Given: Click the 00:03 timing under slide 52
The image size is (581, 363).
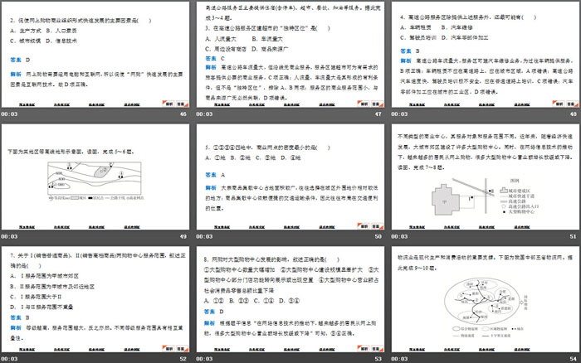Looking at the screenshot, I should click(x=9, y=359).
